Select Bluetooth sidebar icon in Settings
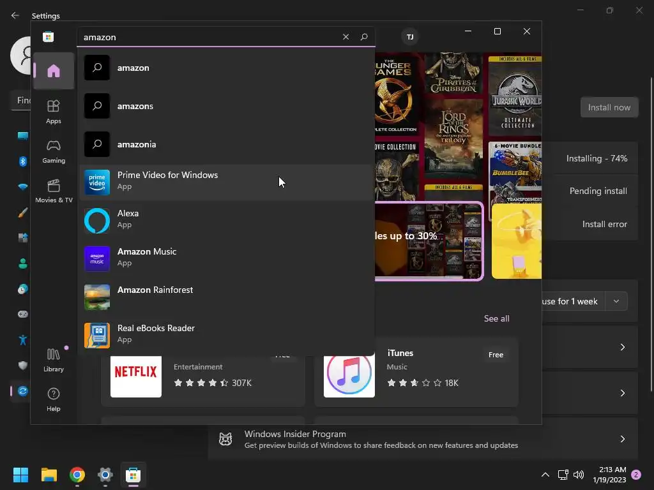The width and height of the screenshot is (654, 490). click(22, 161)
